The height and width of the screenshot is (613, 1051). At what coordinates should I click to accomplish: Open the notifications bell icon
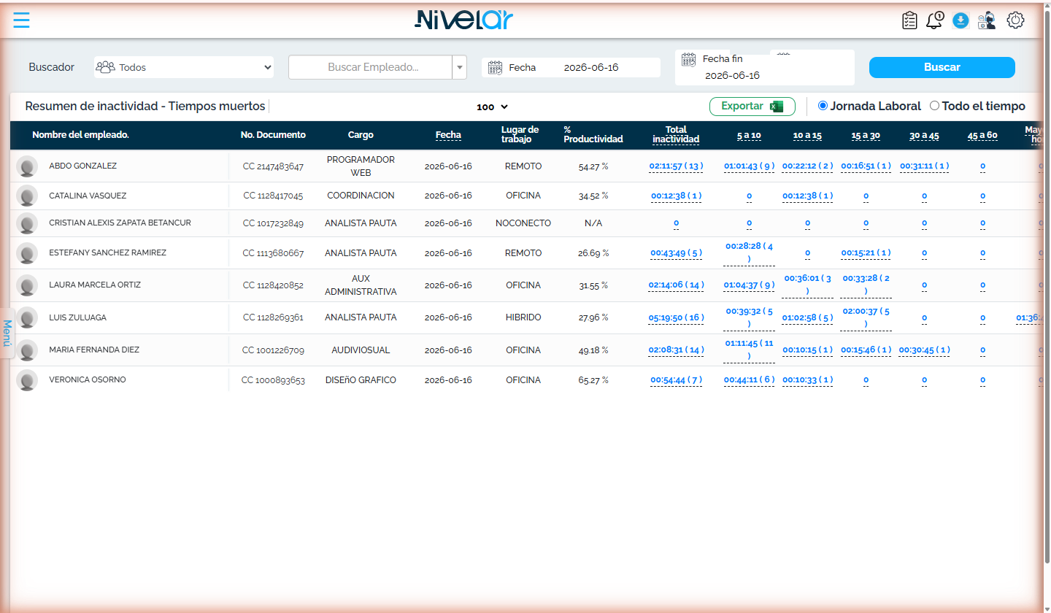click(934, 20)
